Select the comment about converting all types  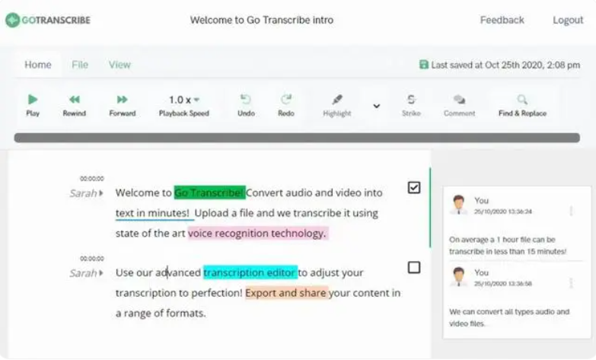tap(509, 317)
